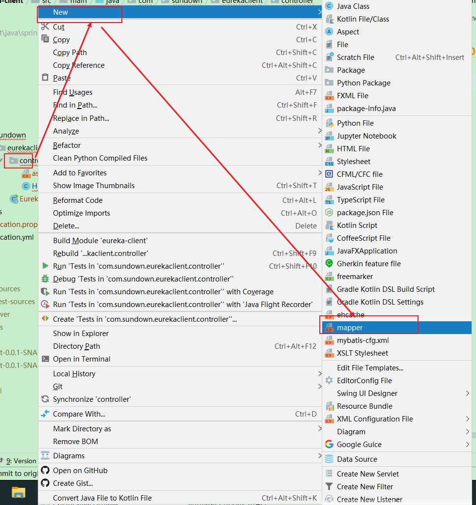The width and height of the screenshot is (476, 505).
Task: Select the mapper template entry
Action: 397,328
